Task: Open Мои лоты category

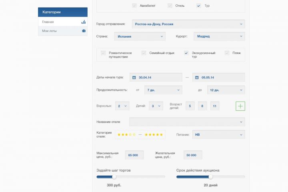Action: (x=63, y=31)
